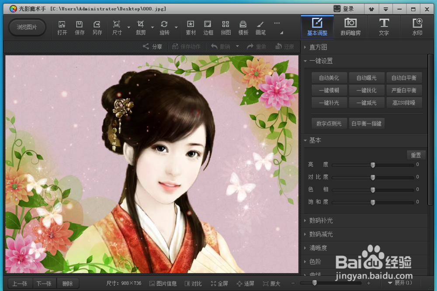Switch to 水印 (Watermark) tab
Image resolution: width=437 pixels, height=291 pixels.
click(x=417, y=27)
